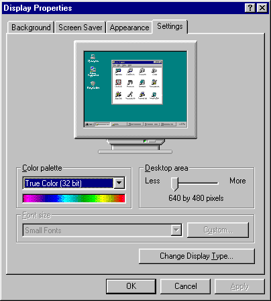The image size is (271, 301).
Task: Switch to the Background tab
Action: (x=31, y=28)
